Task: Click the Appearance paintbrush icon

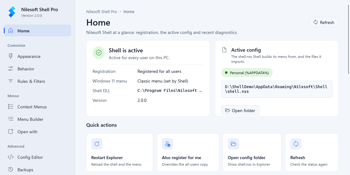Action: pos(11,56)
